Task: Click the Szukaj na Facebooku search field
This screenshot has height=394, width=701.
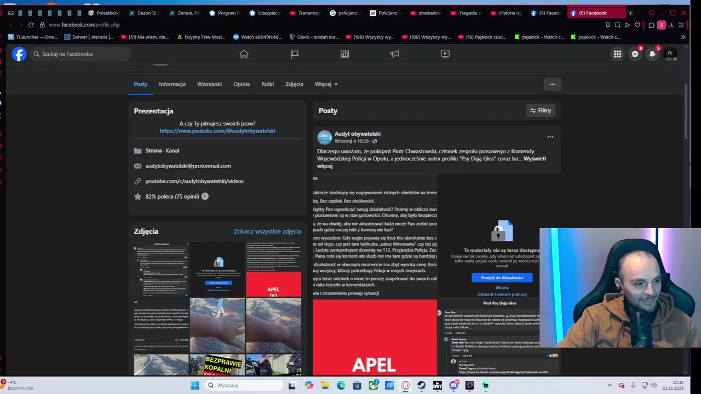Action: (79, 54)
